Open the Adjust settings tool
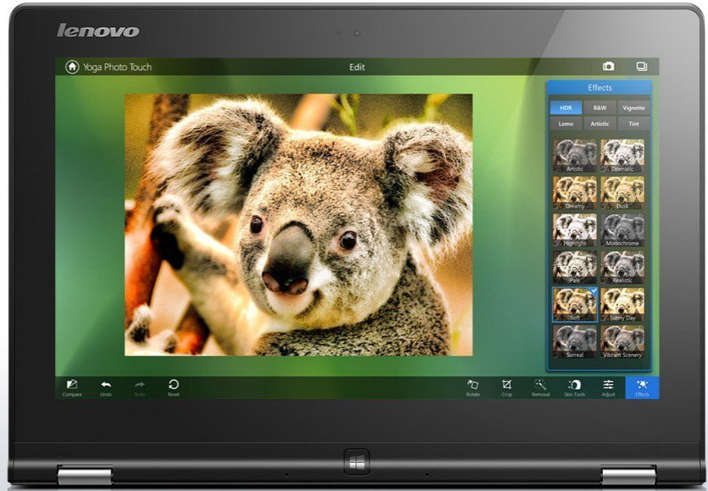 608,387
